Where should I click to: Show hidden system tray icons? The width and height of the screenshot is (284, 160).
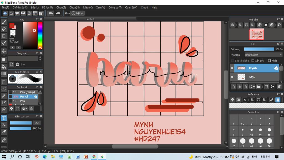coord(221,157)
